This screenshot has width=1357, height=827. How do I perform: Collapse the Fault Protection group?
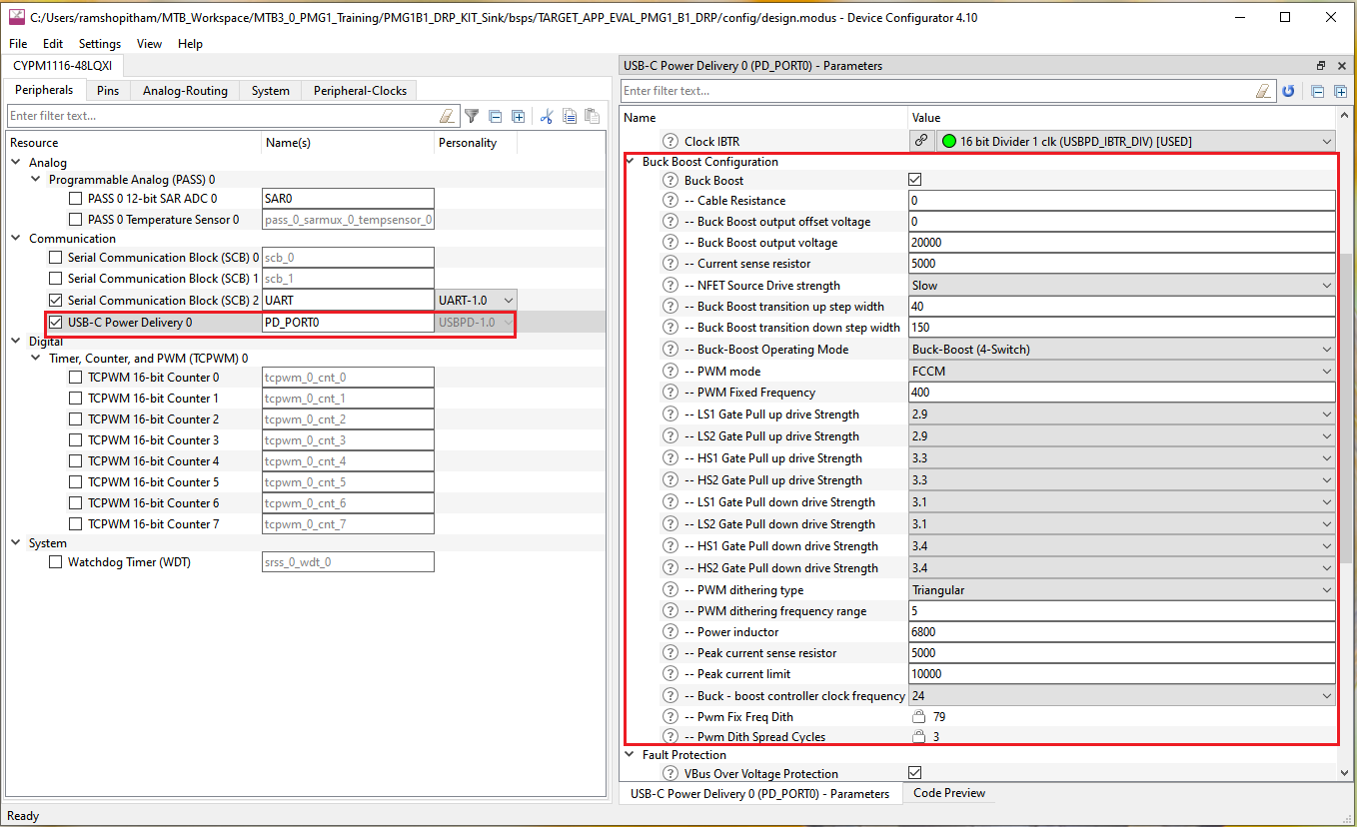(631, 755)
